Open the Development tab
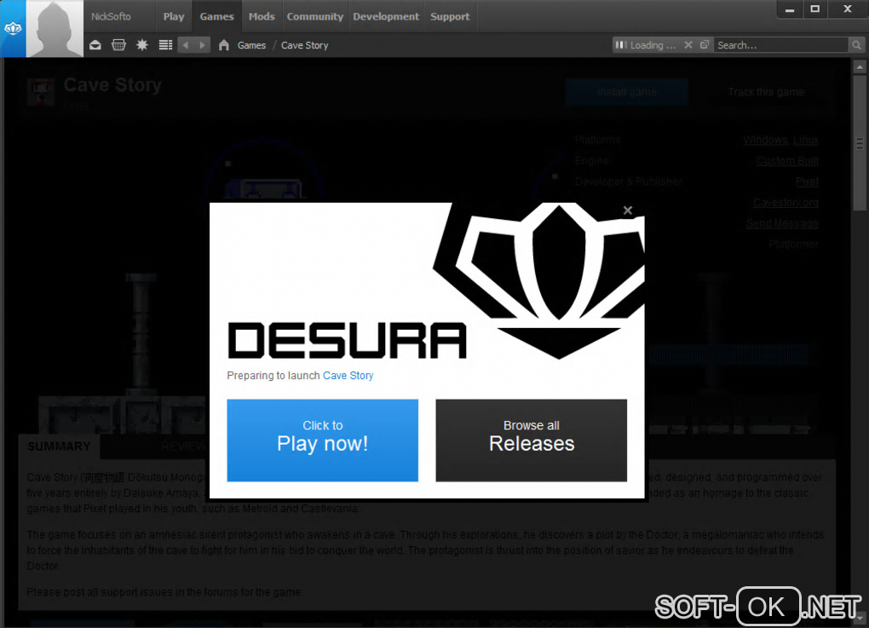The image size is (869, 628). pyautogui.click(x=386, y=17)
